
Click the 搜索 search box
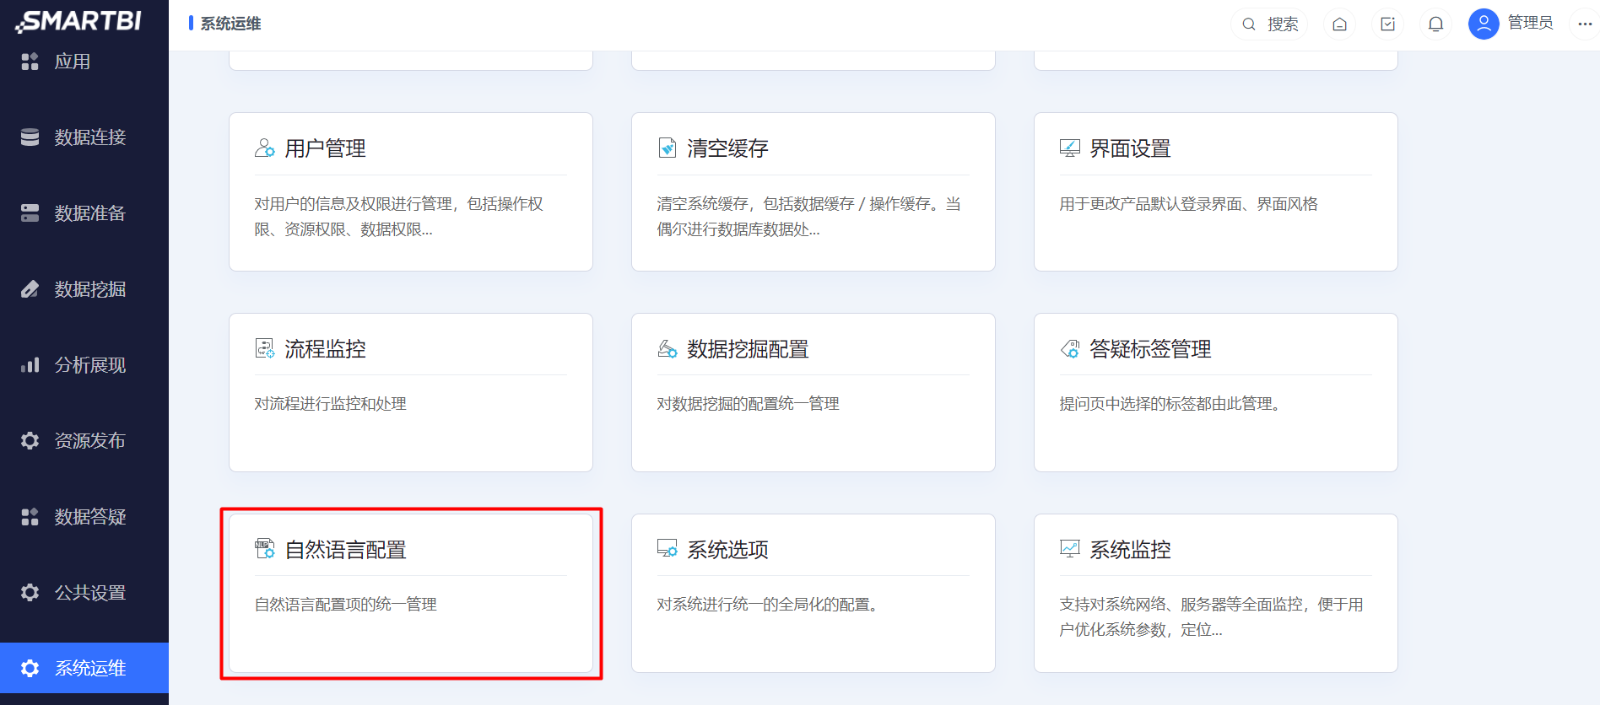click(x=1269, y=24)
